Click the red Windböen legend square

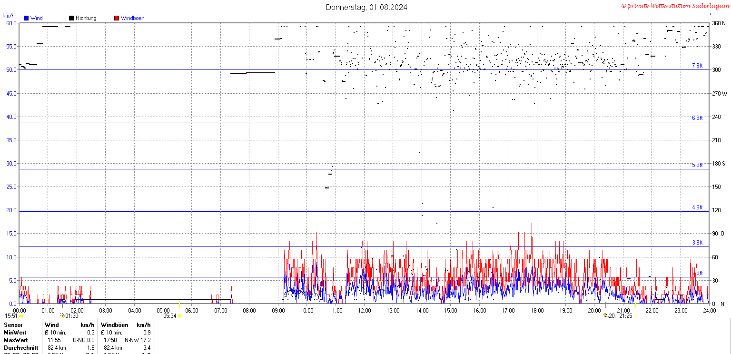[117, 18]
